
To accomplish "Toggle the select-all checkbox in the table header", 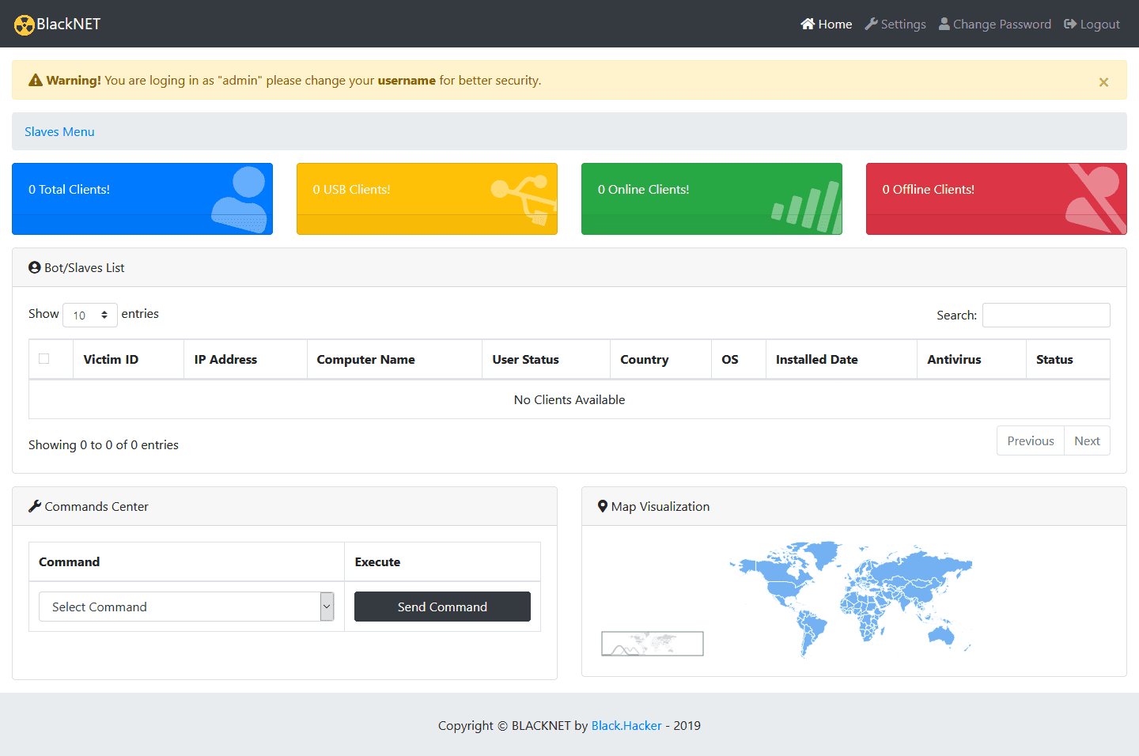I will 44,358.
